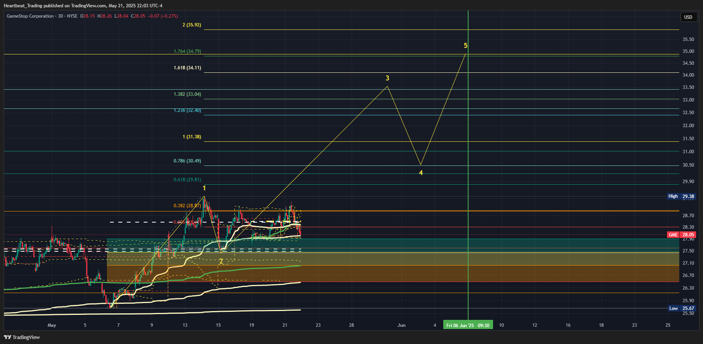This screenshot has height=344, width=703.
Task: Click the Heartbeat_Trading published header text
Action: [x=83, y=6]
